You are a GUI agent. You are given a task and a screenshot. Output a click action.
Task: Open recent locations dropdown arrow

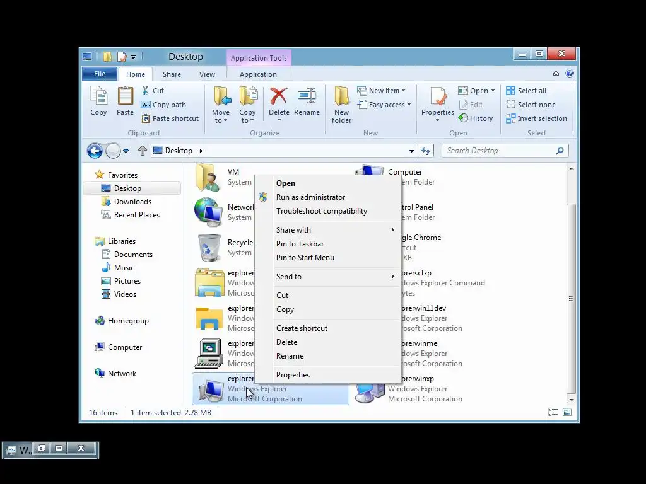point(126,151)
